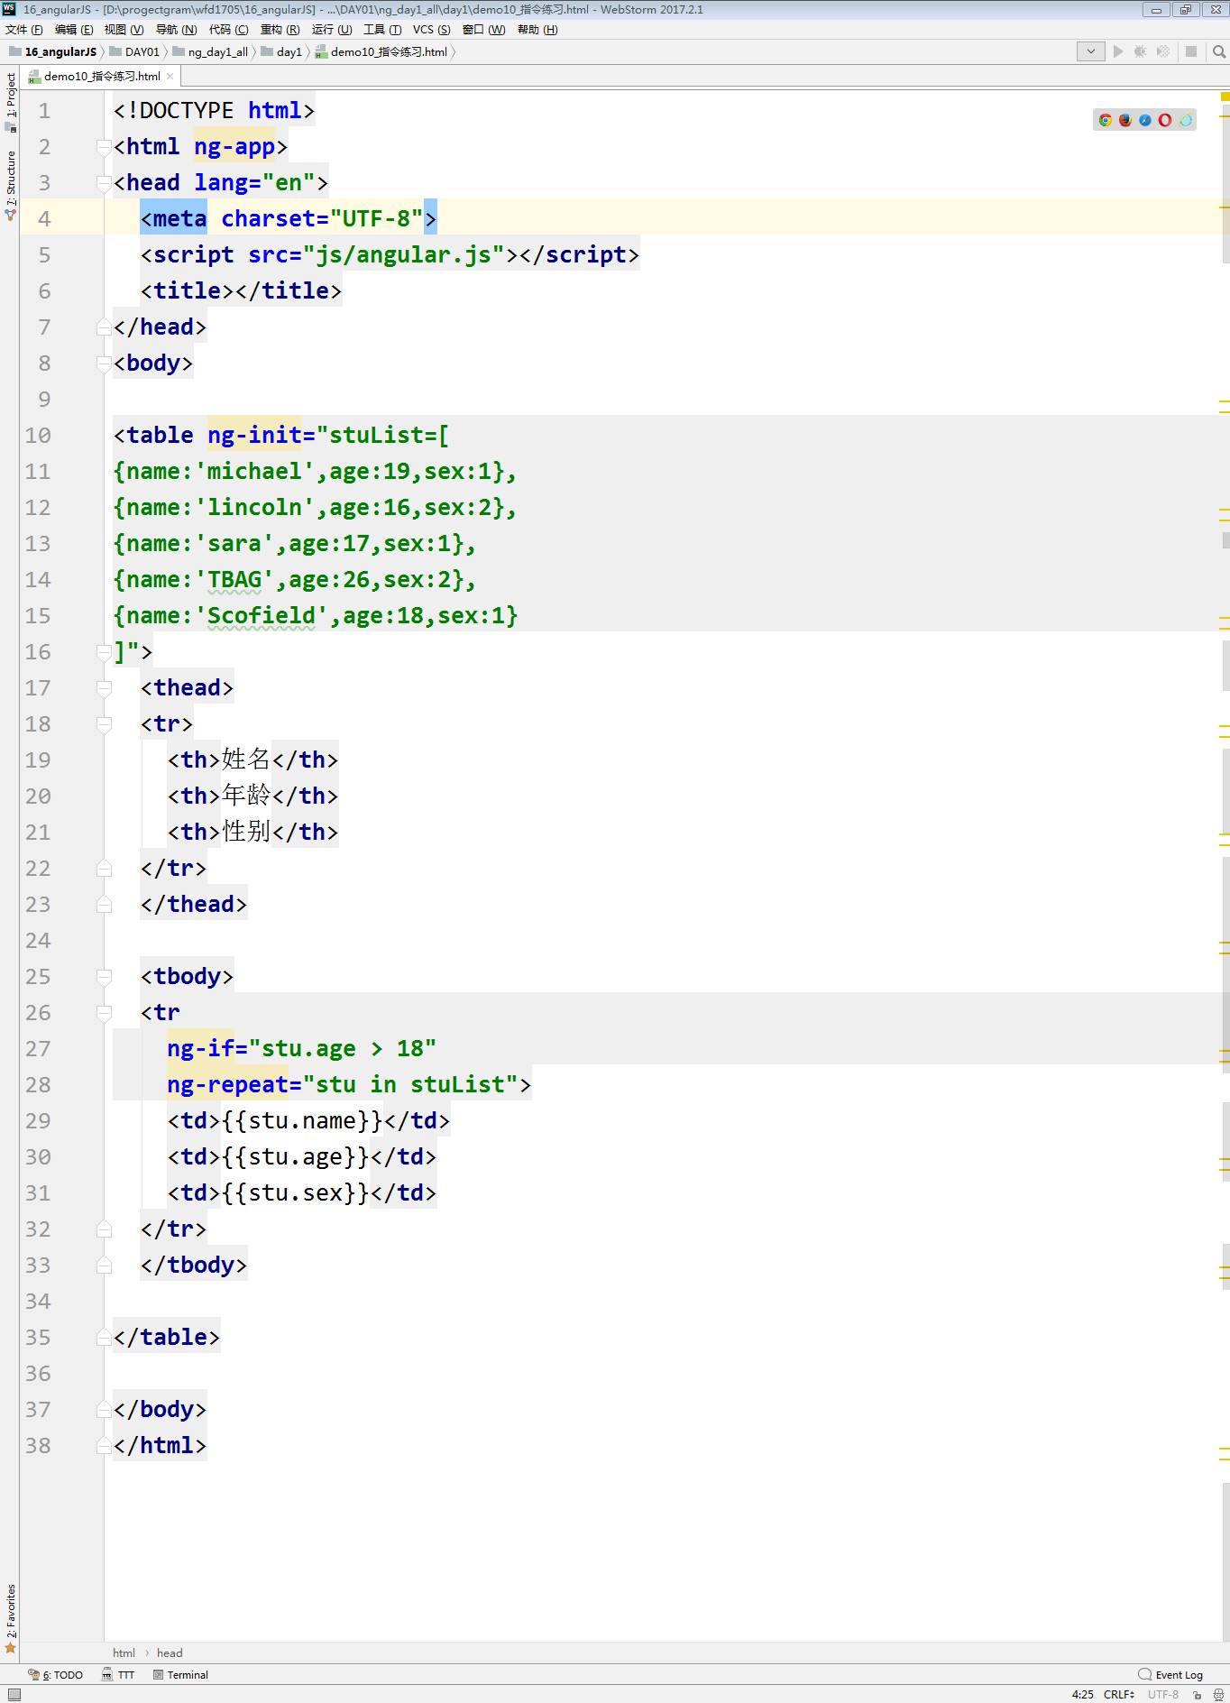Screen dimensions: 1230x1703
Task: Click ng_day1_all folder in navigation bar
Action: click(x=210, y=52)
